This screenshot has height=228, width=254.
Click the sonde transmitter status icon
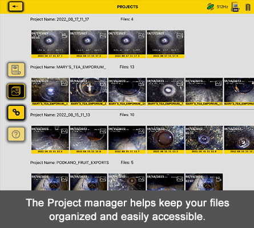(211, 7)
